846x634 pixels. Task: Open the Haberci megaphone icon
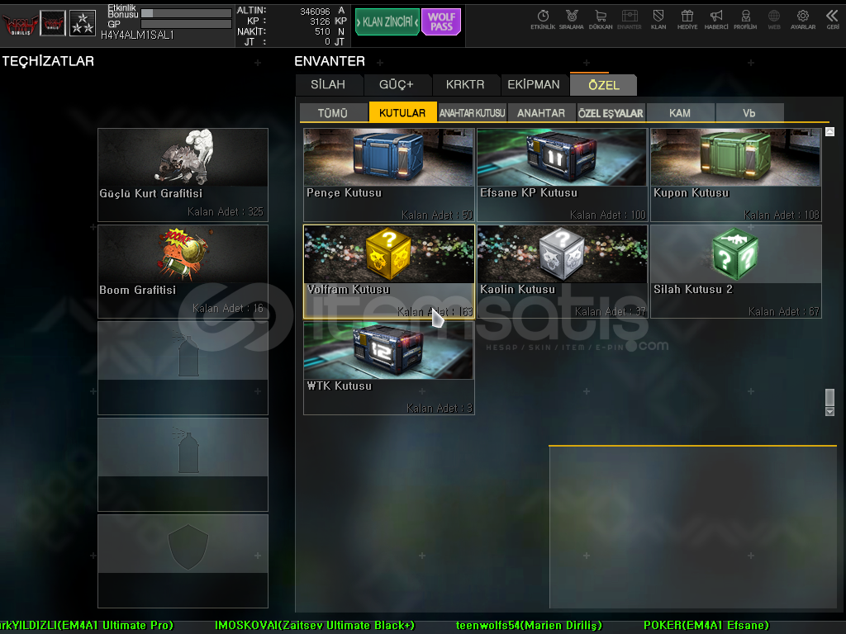(716, 20)
